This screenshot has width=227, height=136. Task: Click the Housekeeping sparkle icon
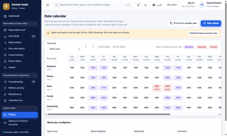[5, 82]
